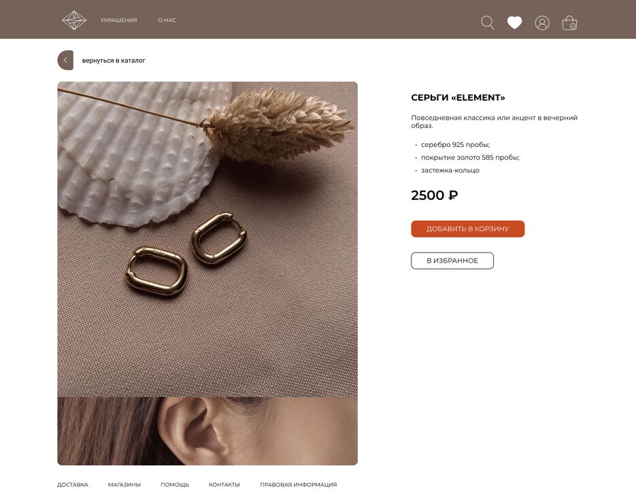Image resolution: width=636 pixels, height=502 pixels.
Task: Click ДОБАВИТЬ В КОРЗИНУ button
Action: (x=468, y=229)
